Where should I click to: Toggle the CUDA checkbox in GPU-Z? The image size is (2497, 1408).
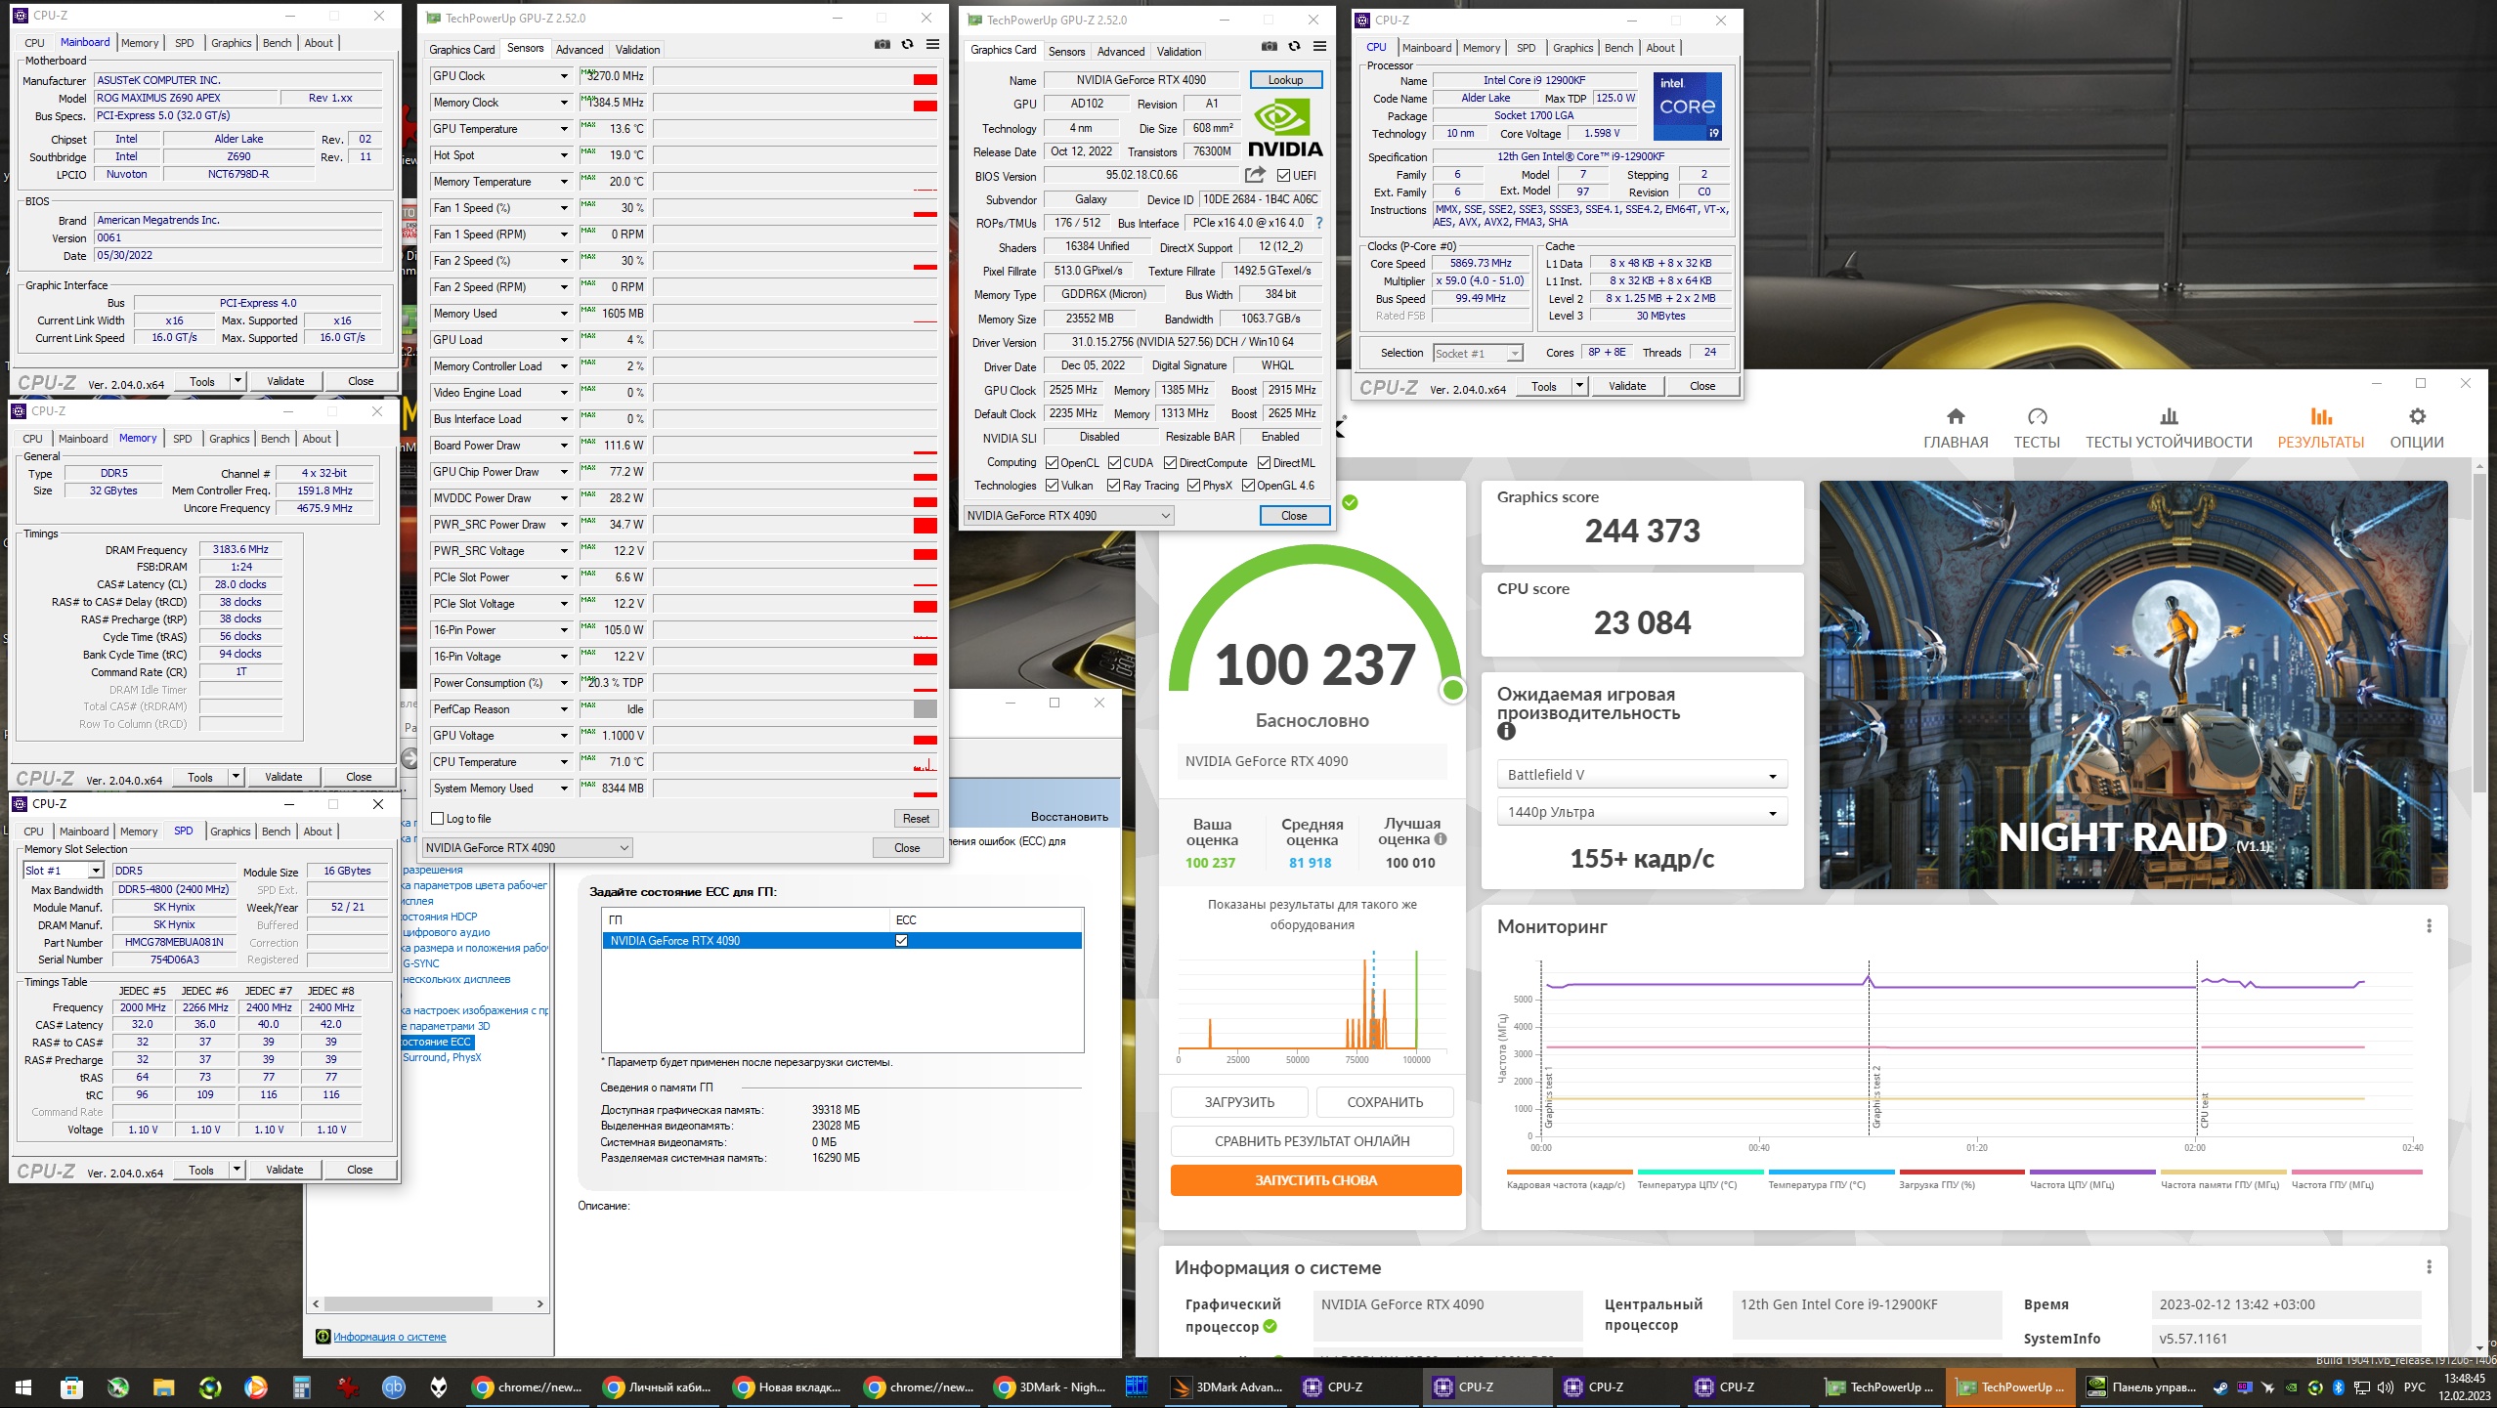pos(1114,463)
